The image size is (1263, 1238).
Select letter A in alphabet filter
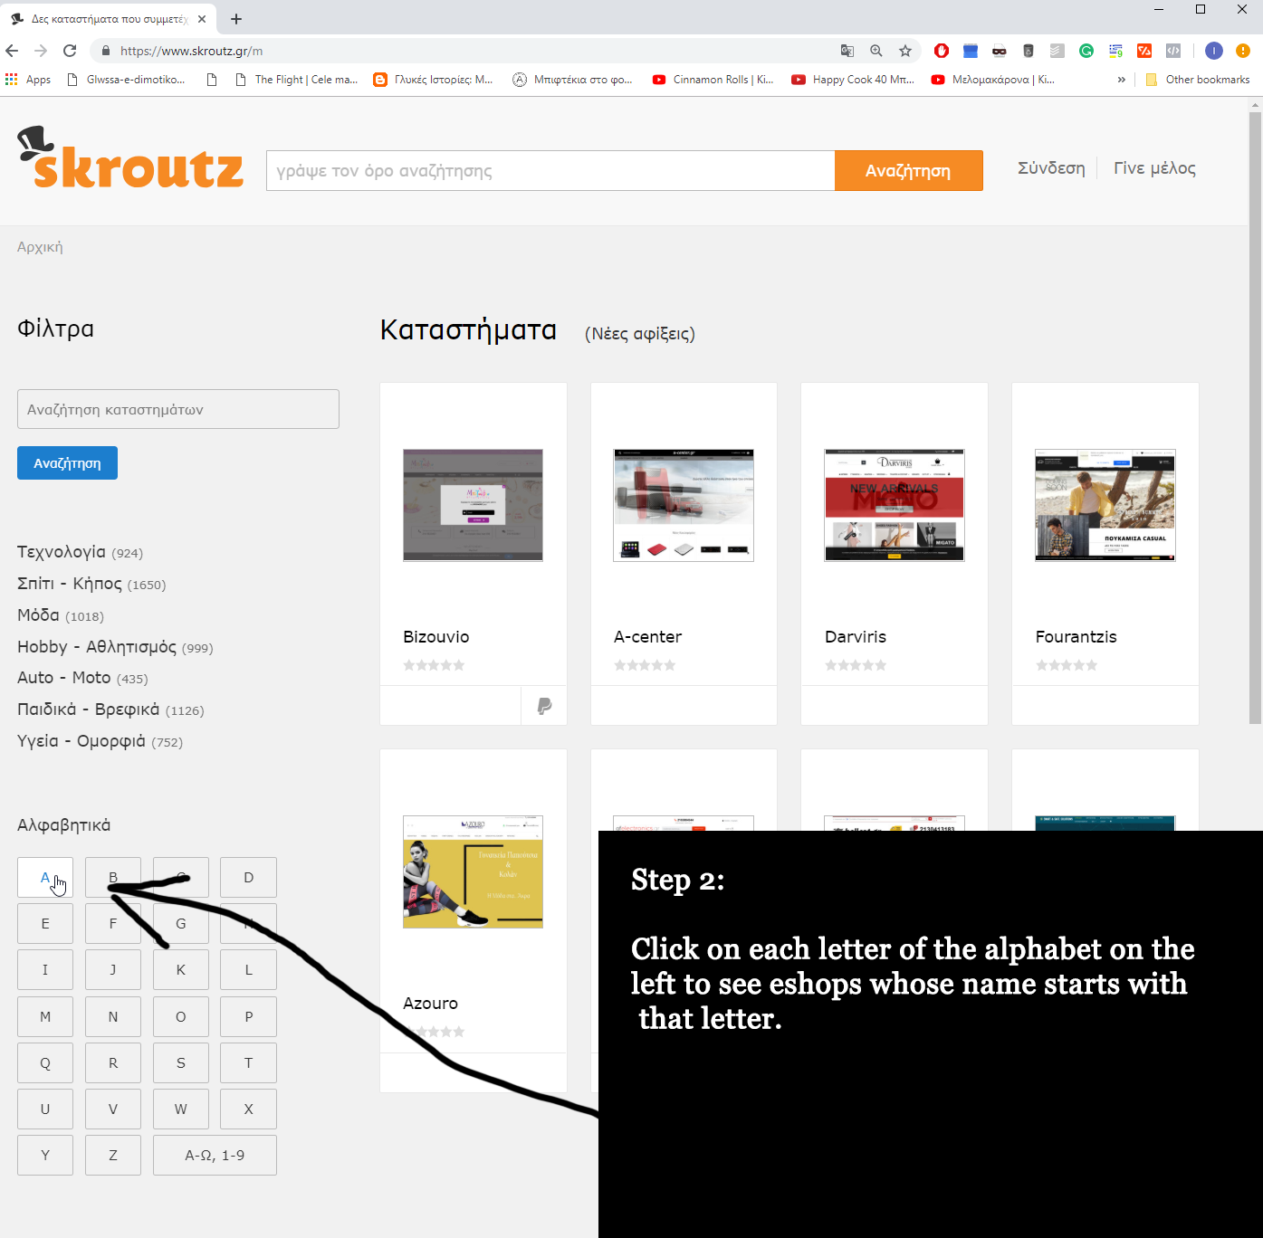pos(45,878)
